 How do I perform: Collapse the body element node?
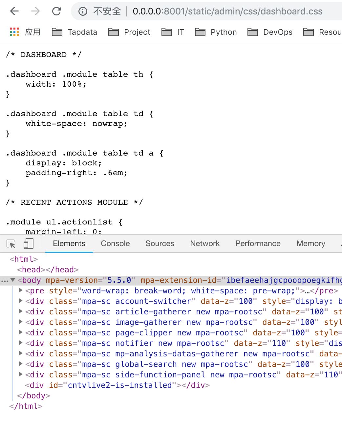point(13,280)
